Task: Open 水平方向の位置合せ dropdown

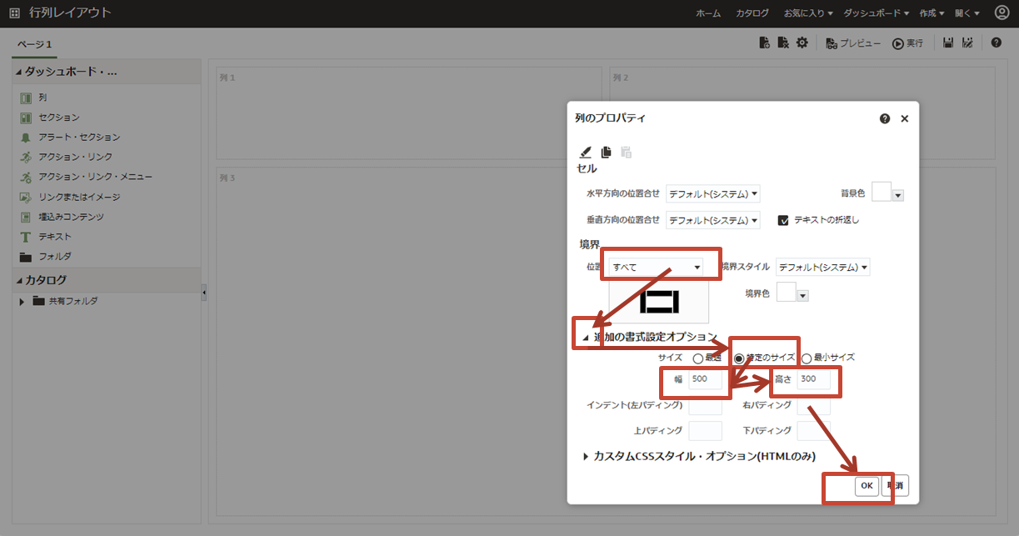Action: (713, 194)
